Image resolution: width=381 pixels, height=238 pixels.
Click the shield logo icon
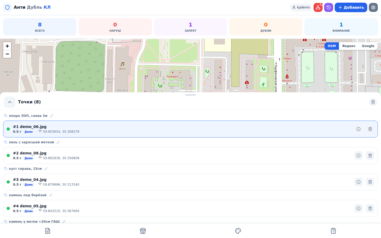click(x=7, y=7)
